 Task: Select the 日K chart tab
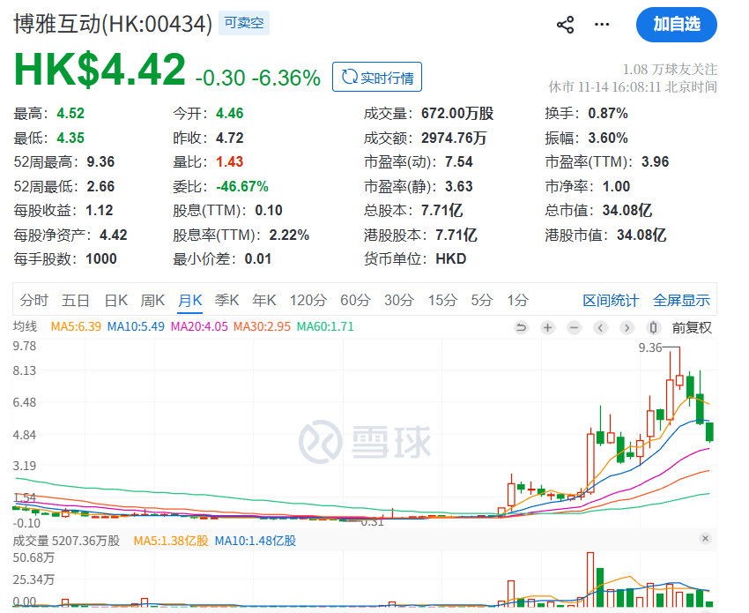pyautogui.click(x=116, y=300)
